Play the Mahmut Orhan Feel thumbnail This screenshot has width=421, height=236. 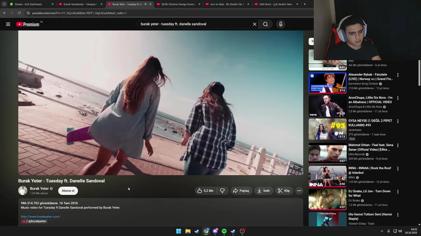point(328,153)
